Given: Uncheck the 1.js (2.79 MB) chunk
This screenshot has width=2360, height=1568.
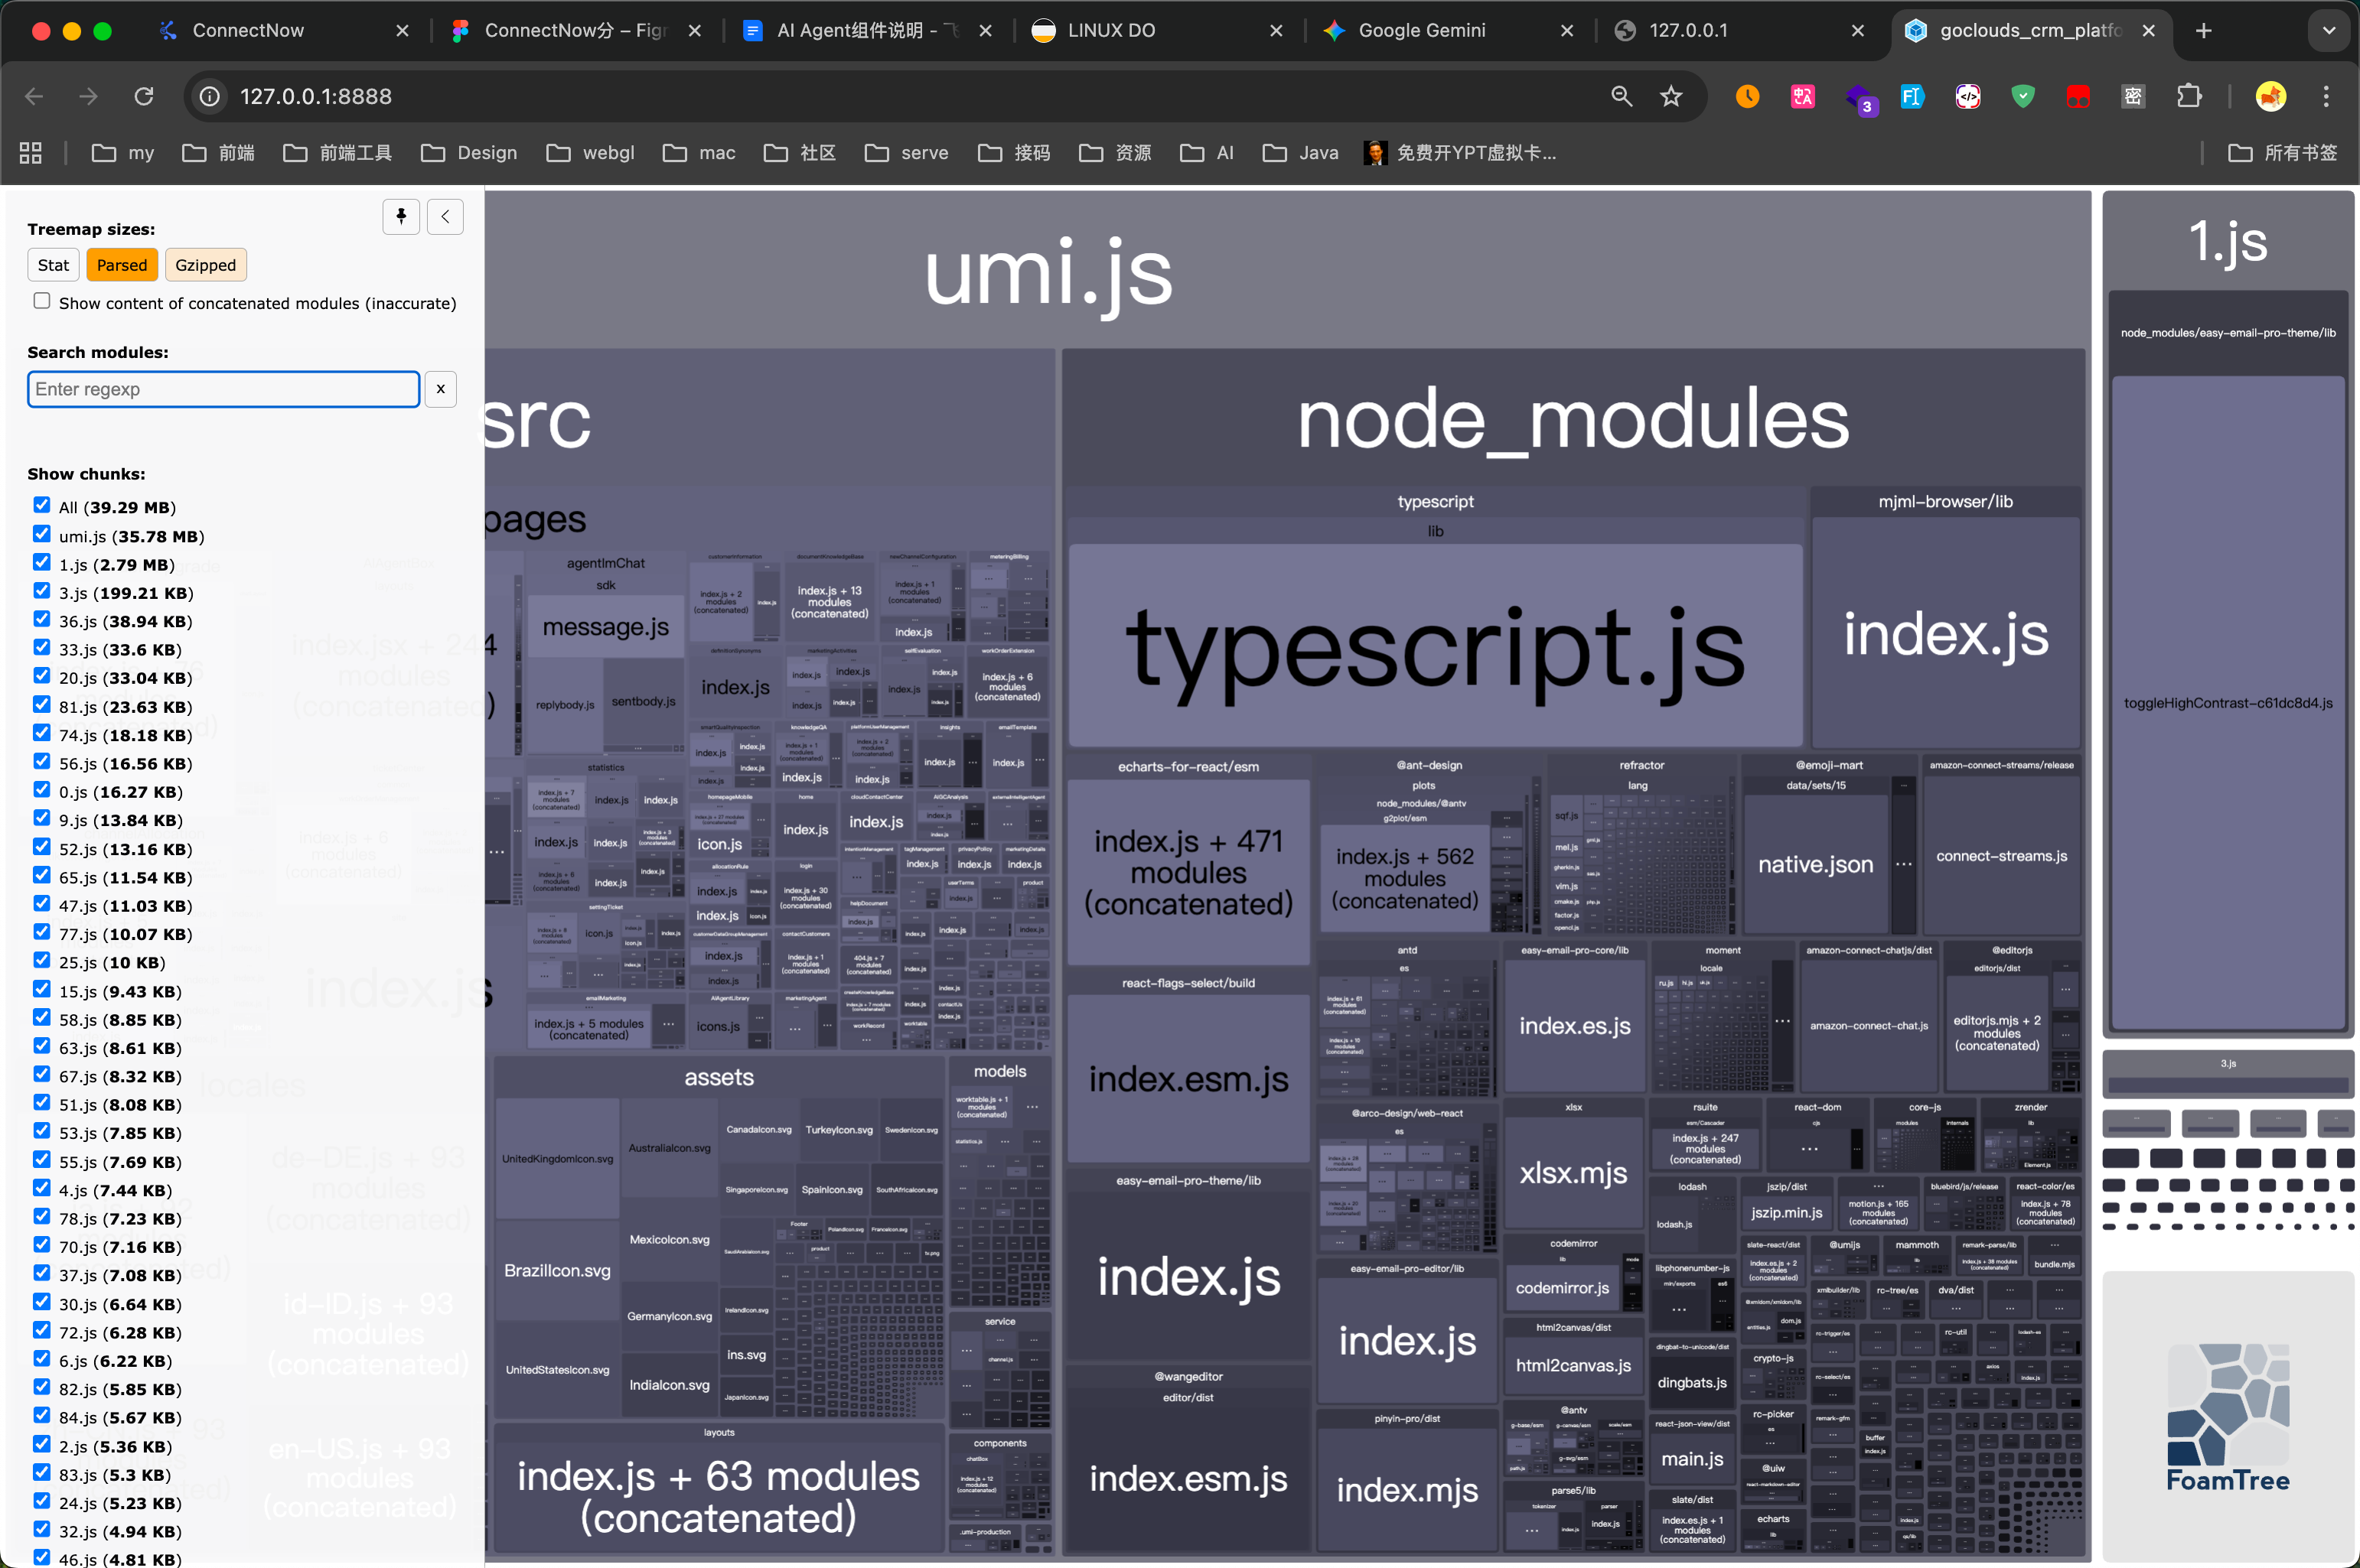Looking at the screenshot, I should coord(42,562).
